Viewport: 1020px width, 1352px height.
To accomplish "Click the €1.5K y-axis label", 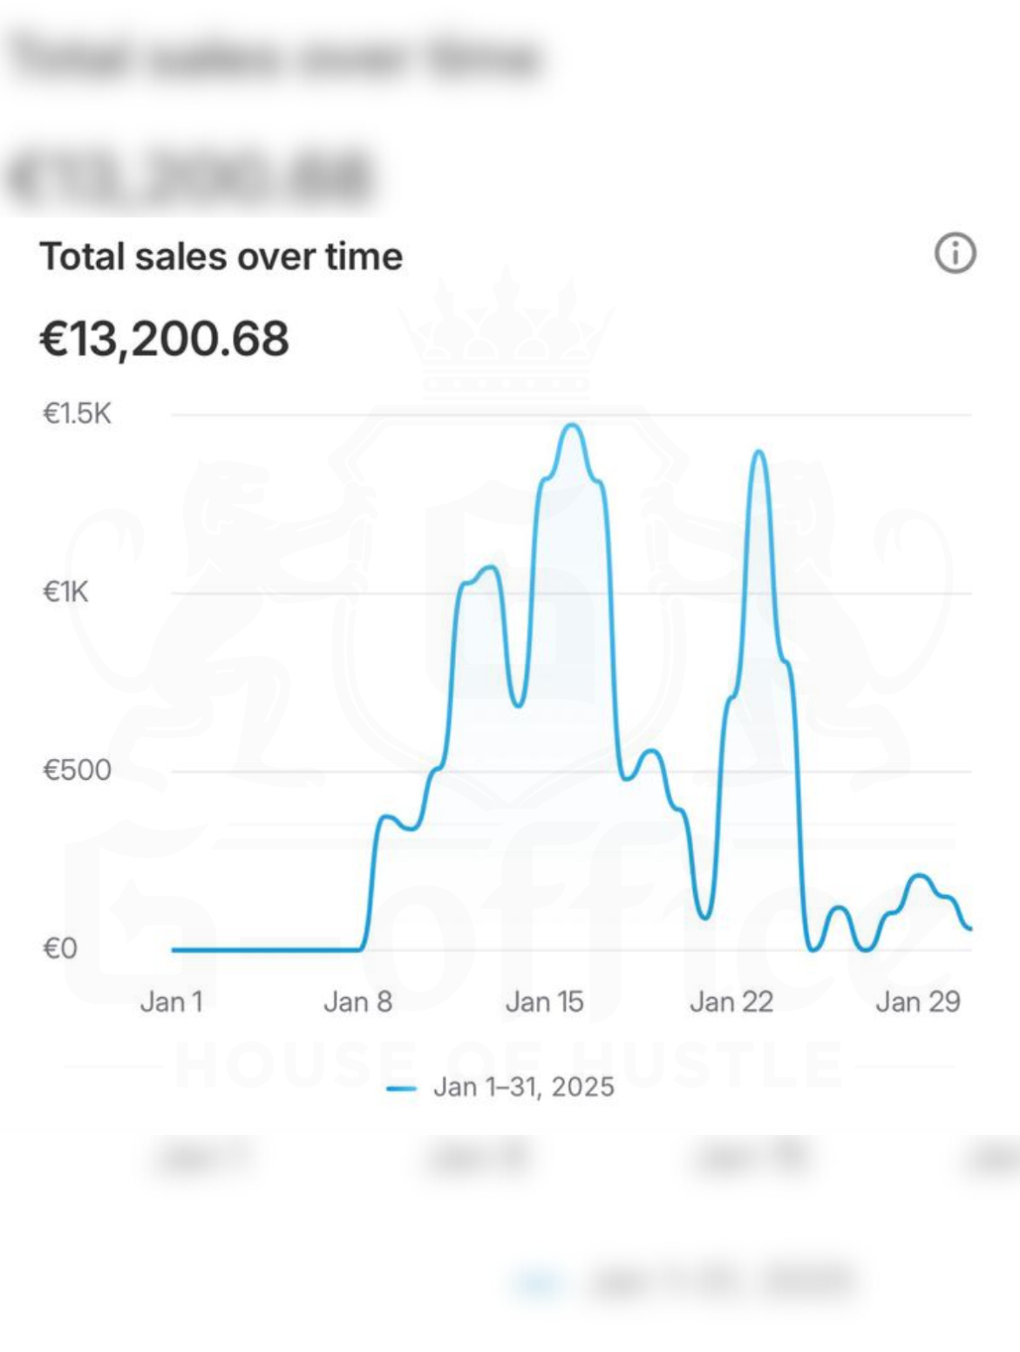I will [x=77, y=413].
